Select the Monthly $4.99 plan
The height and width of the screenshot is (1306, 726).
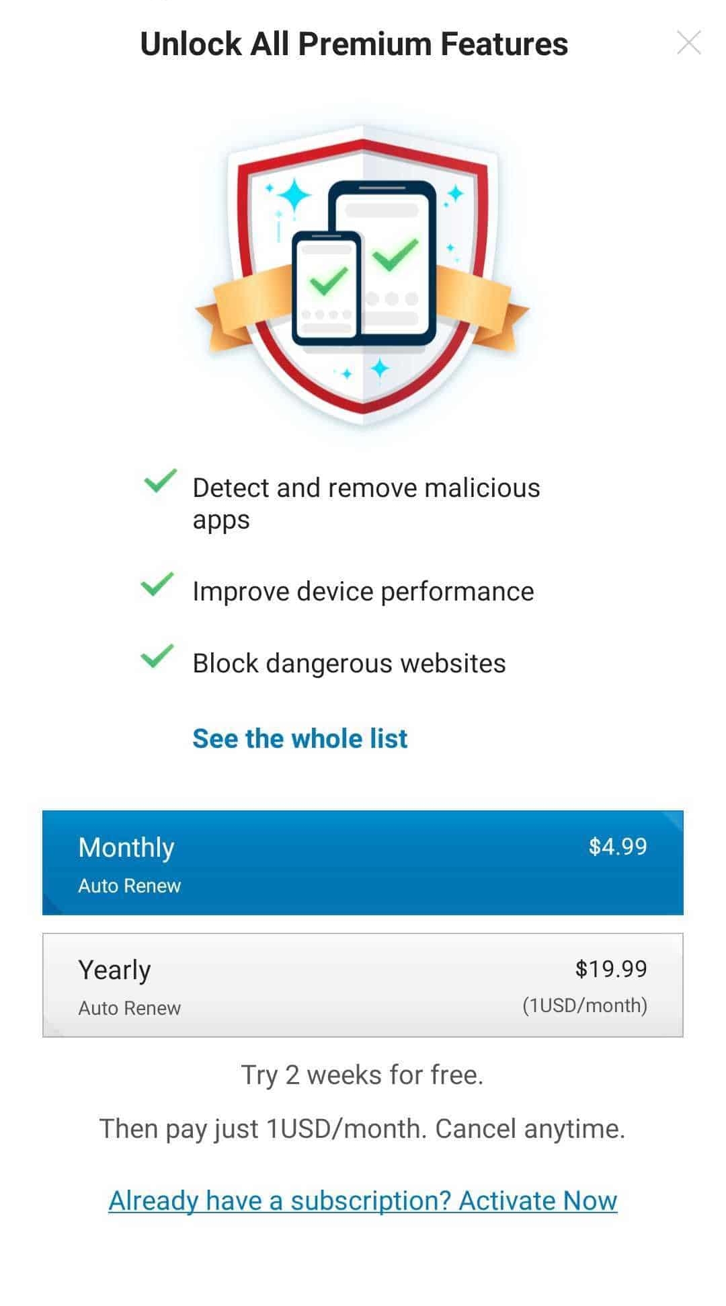(363, 863)
